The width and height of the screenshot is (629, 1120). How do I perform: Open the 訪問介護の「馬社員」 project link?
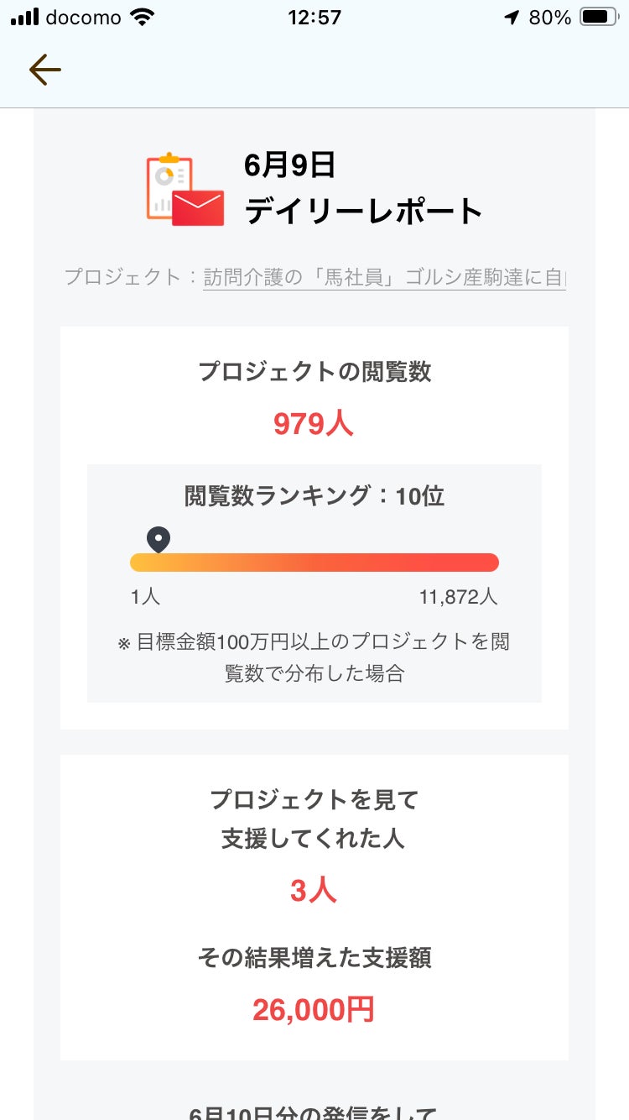click(384, 277)
